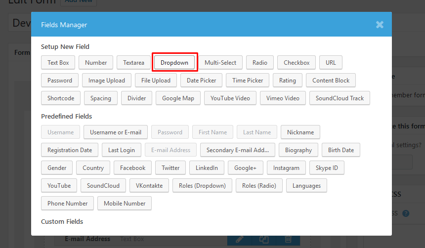The image size is (425, 248).
Task: Add the Roles (Dropdown) field
Action: [202, 186]
